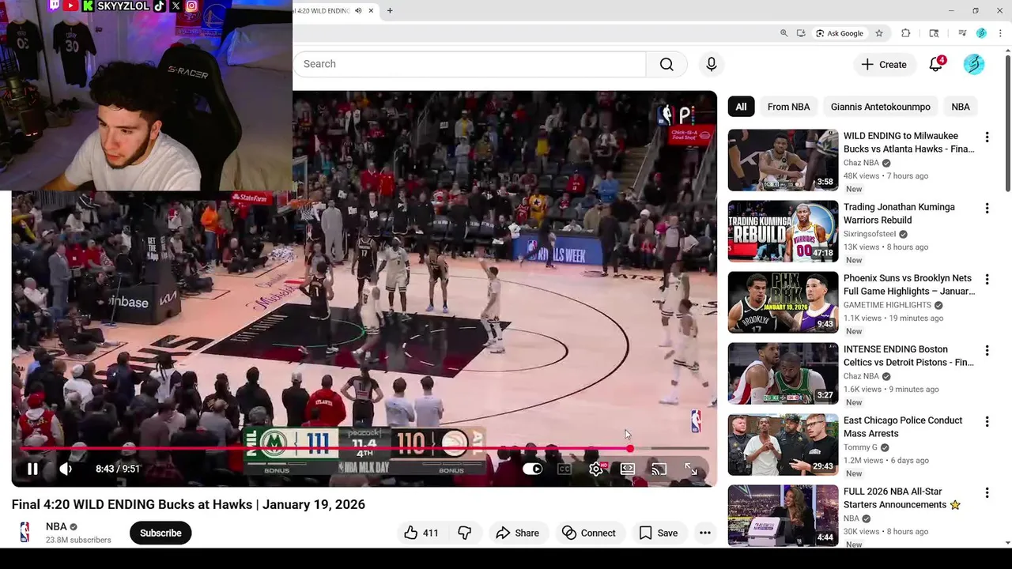The height and width of the screenshot is (569, 1012).
Task: Open the INTENSE ENDING Celtics vs Pistons video title
Action: 908,356
